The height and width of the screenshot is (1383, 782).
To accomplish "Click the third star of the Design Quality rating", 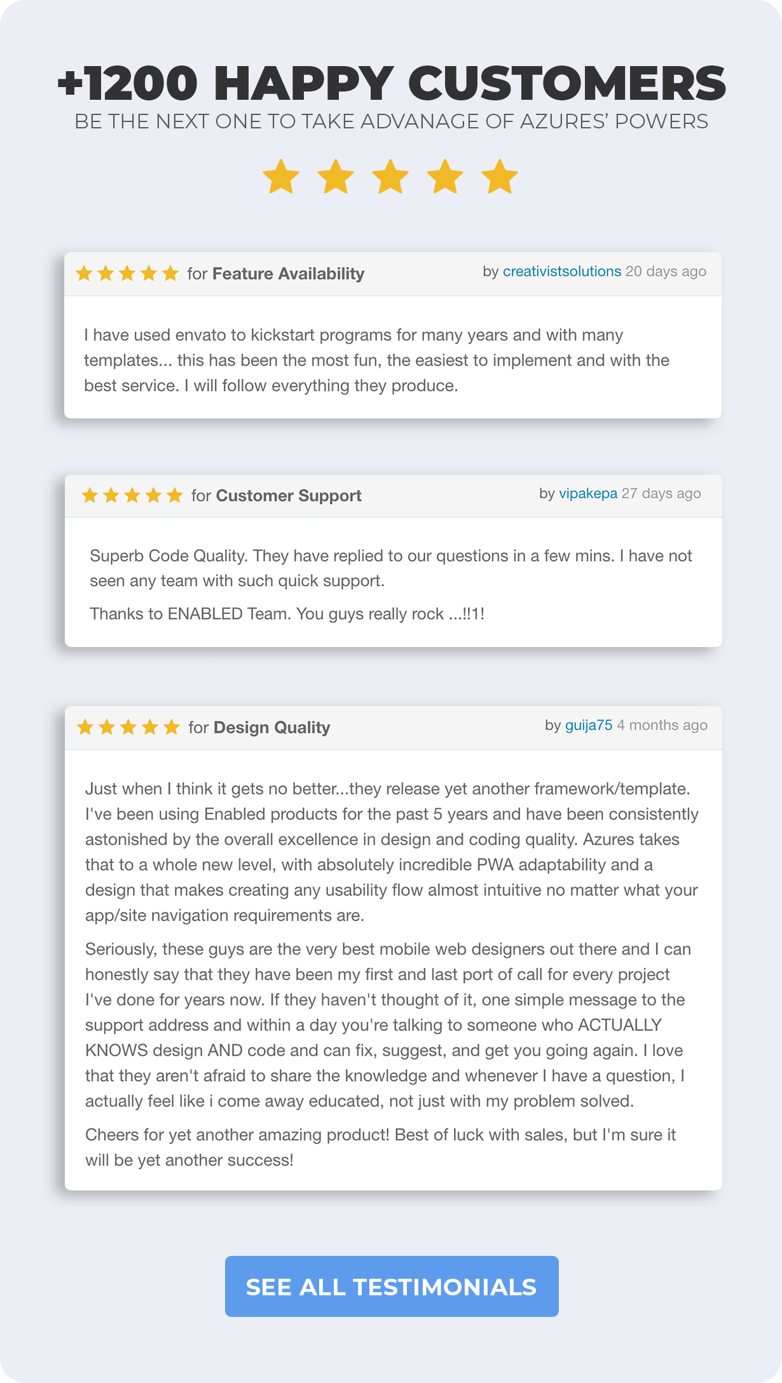I will tap(128, 728).
